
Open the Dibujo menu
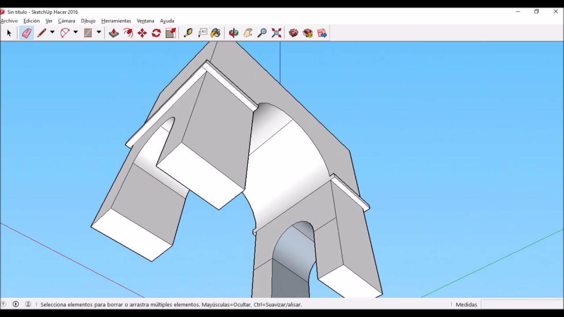tap(88, 21)
